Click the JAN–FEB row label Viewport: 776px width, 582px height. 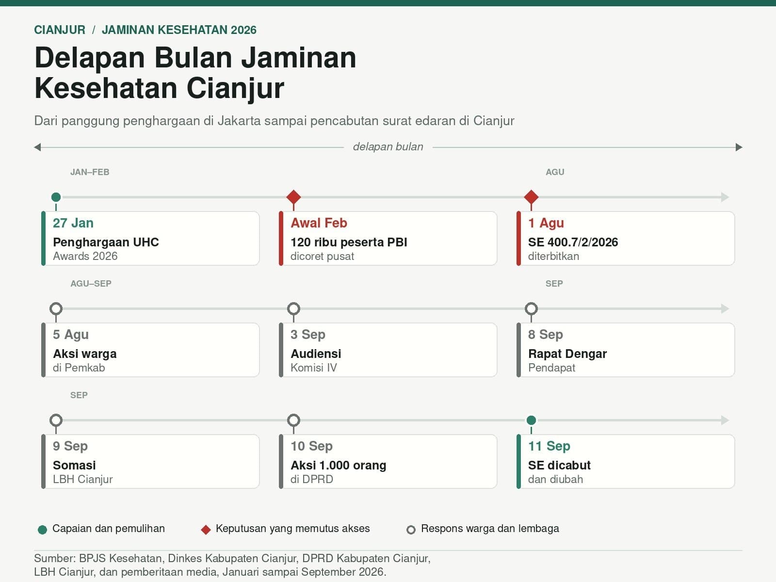coord(90,172)
